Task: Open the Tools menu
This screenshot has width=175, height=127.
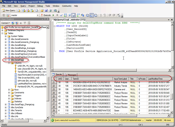Action: (47, 6)
